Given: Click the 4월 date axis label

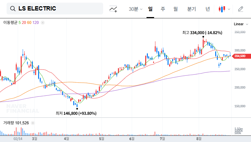Looking at the screenshot, I should click(x=66, y=139).
